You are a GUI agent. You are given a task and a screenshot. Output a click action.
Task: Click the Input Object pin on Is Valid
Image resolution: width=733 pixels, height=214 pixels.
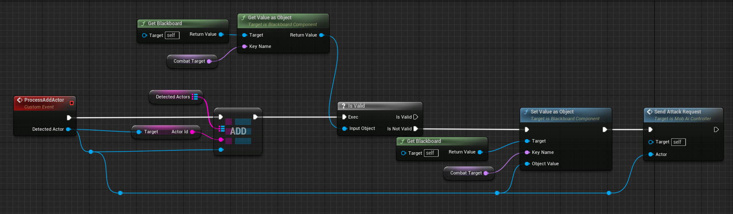tap(344, 129)
